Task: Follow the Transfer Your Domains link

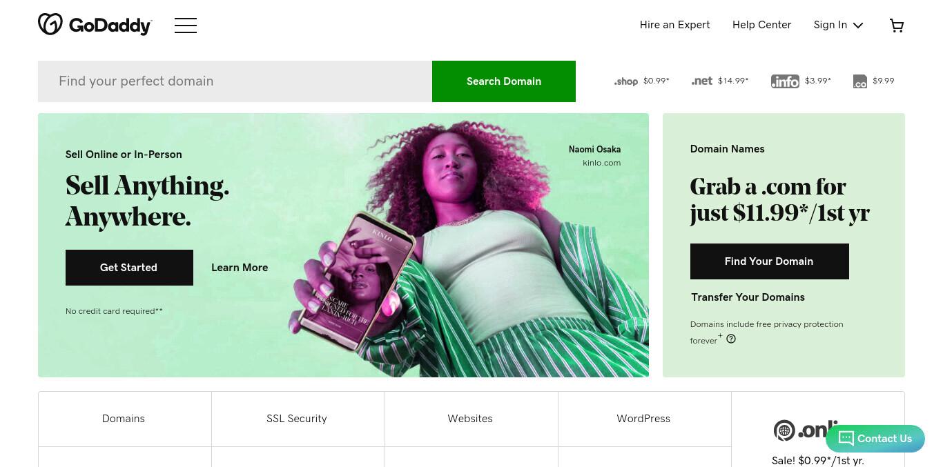Action: (x=748, y=297)
